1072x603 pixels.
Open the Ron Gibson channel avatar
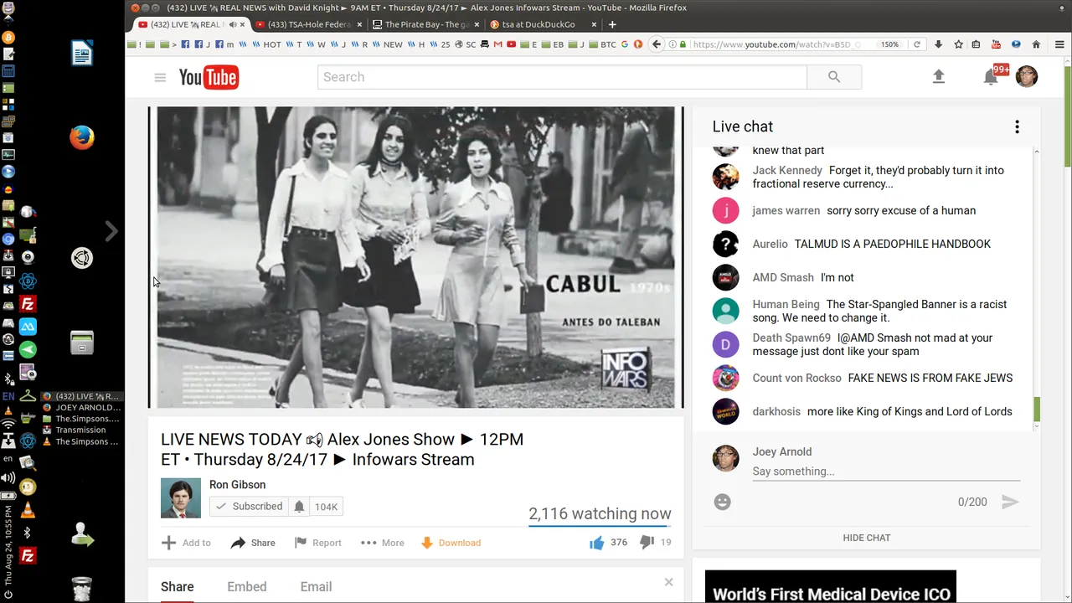181,498
